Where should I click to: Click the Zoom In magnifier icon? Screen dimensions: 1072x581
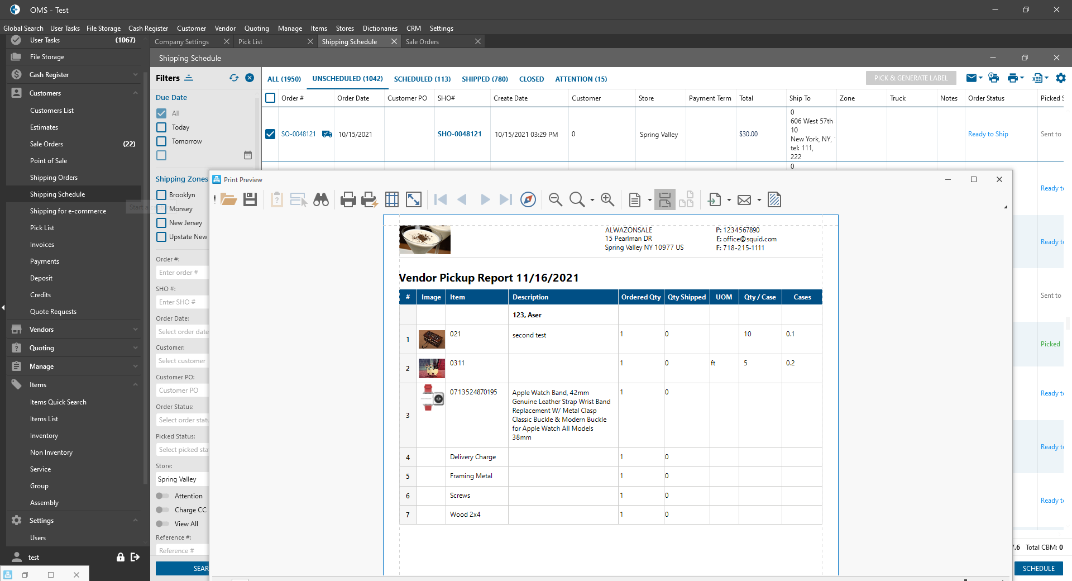607,199
